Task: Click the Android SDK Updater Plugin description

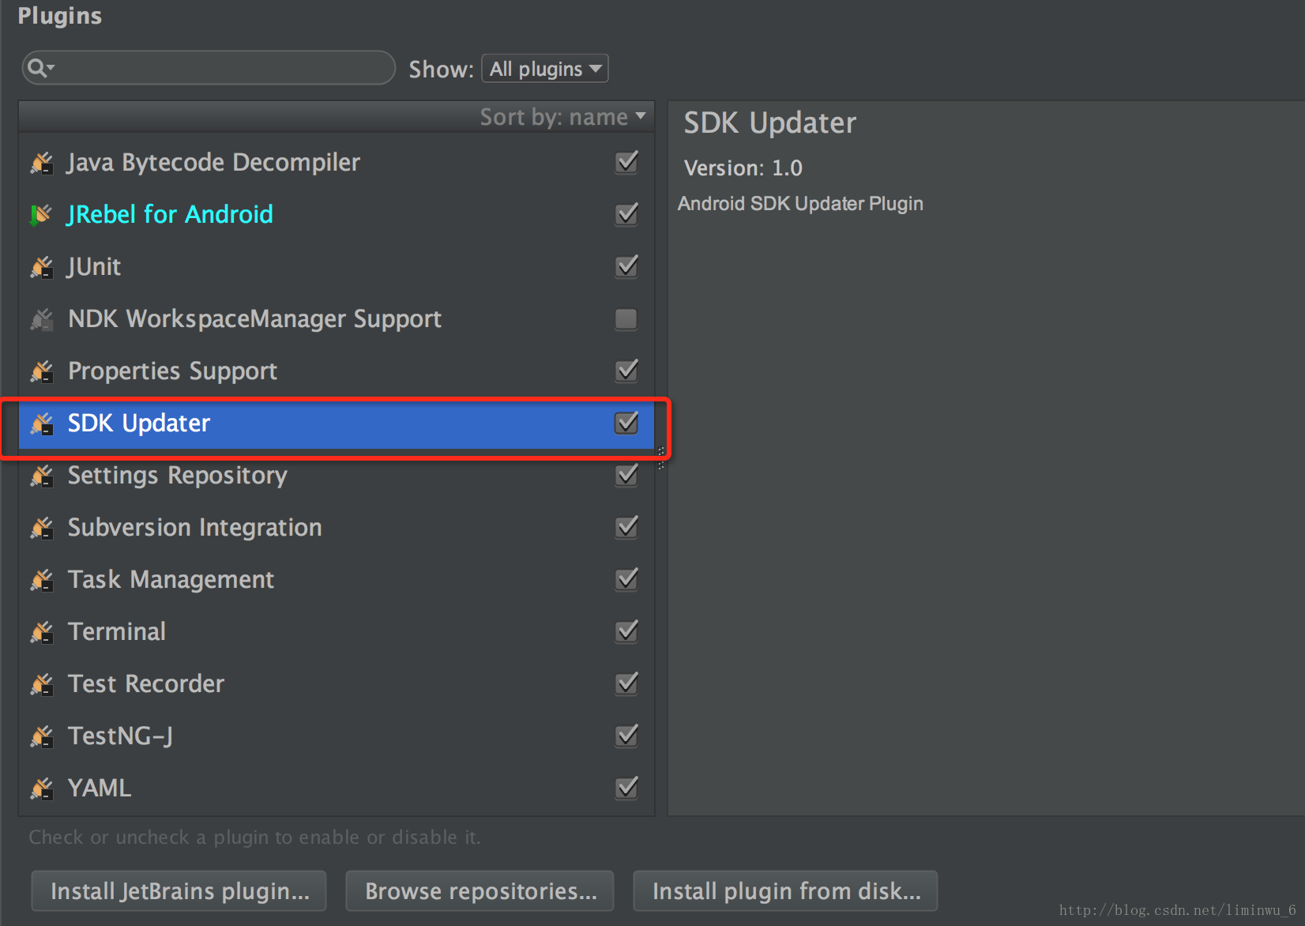Action: [800, 204]
